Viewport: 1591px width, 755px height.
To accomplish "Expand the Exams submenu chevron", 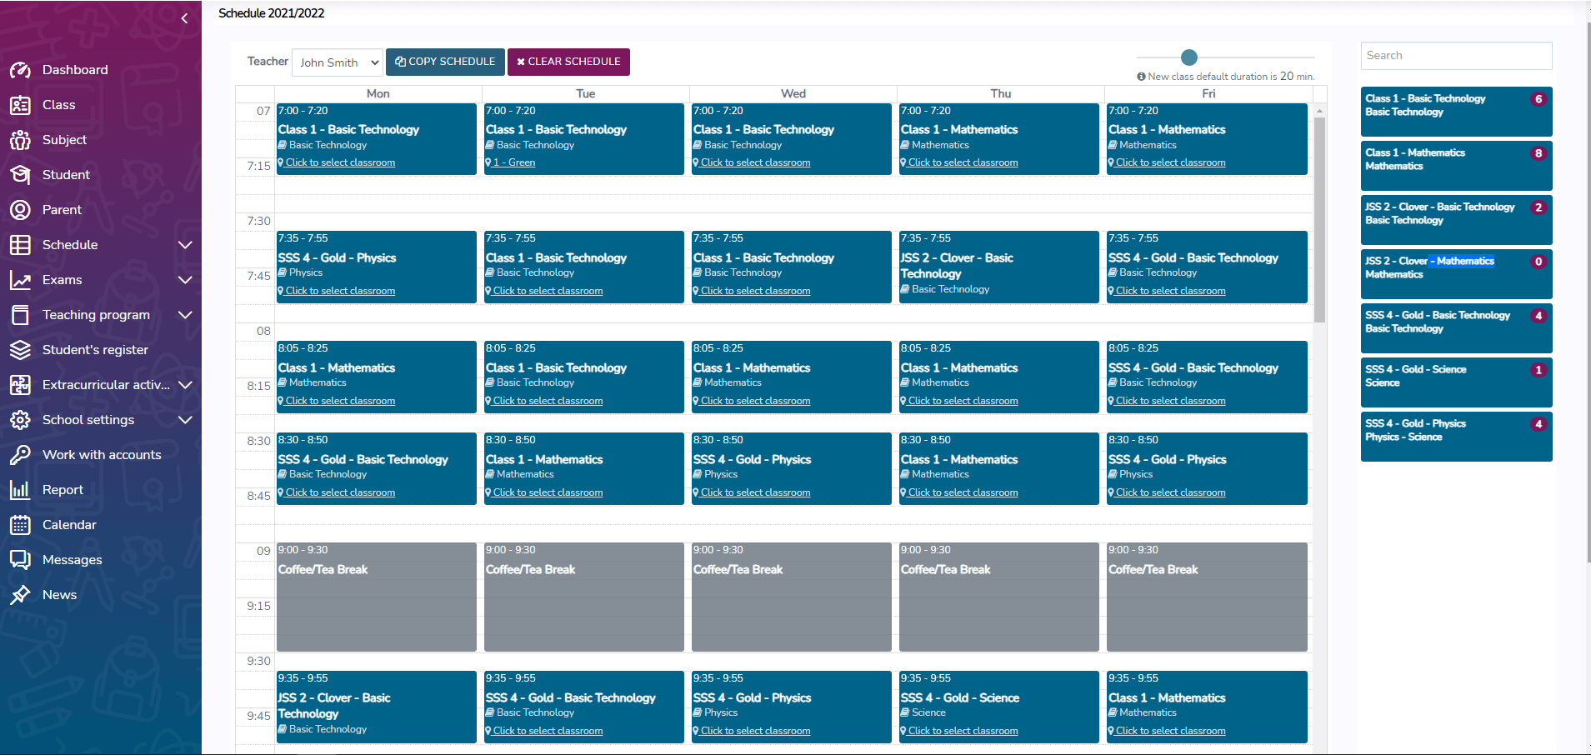I will (x=185, y=280).
